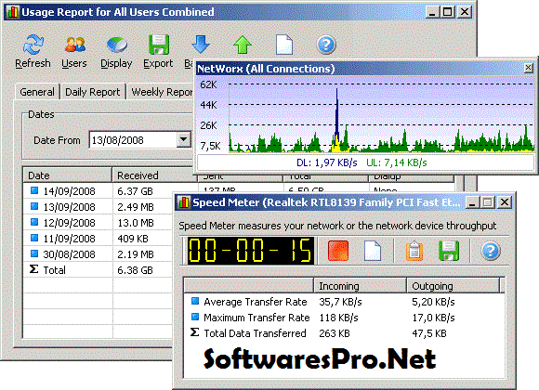The width and height of the screenshot is (539, 390).
Task: Click the blank page reset icon in Speed Meter
Action: [x=373, y=251]
